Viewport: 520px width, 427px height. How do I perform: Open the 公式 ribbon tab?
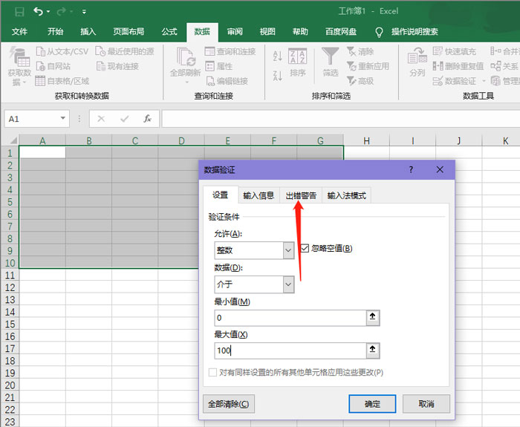(x=169, y=32)
